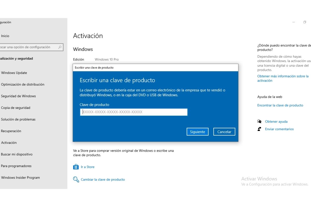Click the Windows 10 Pro edition text

point(107,59)
